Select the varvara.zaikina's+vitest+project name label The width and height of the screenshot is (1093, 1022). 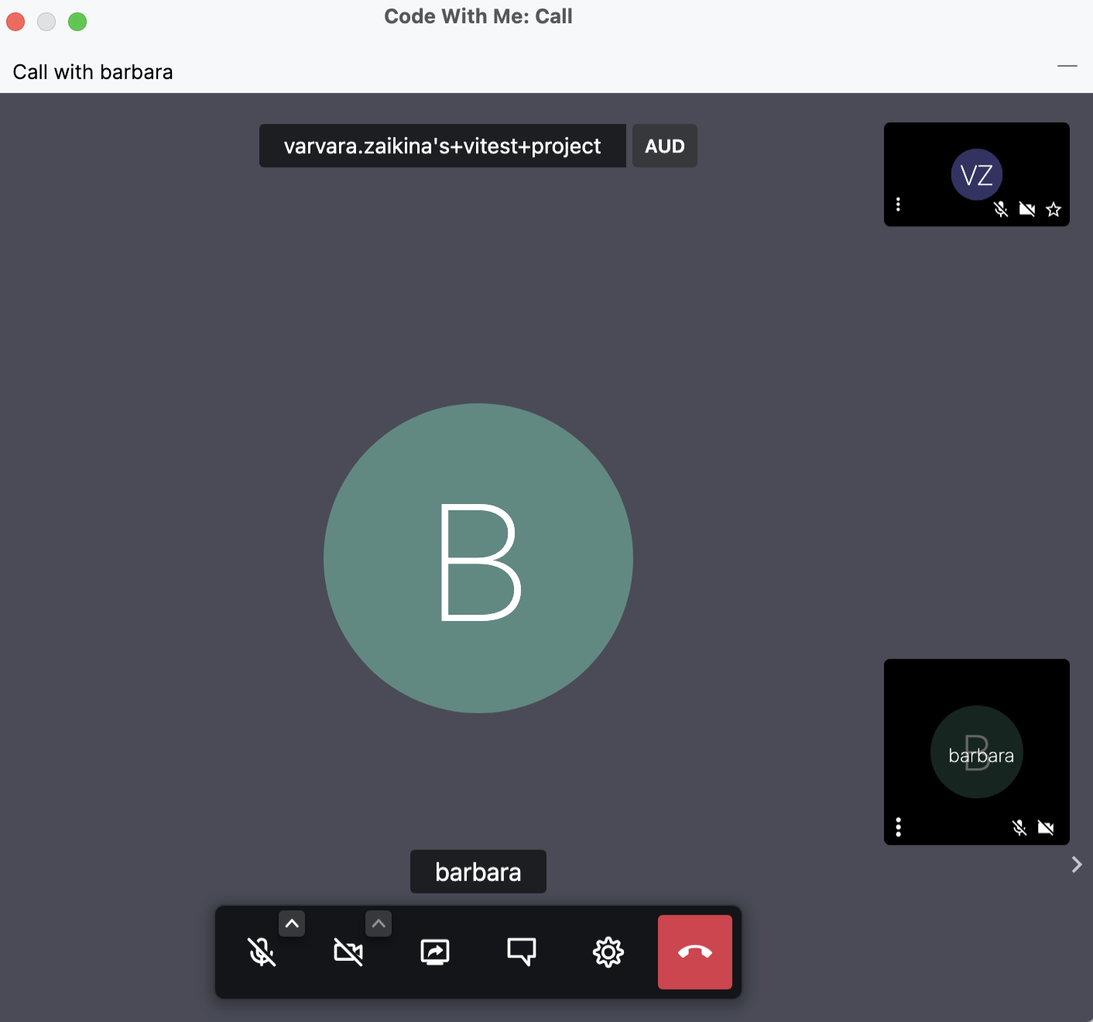[x=442, y=146]
